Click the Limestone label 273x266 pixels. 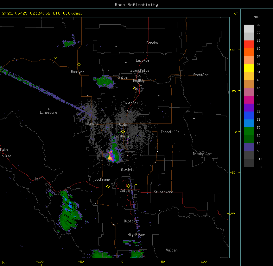click(x=48, y=112)
